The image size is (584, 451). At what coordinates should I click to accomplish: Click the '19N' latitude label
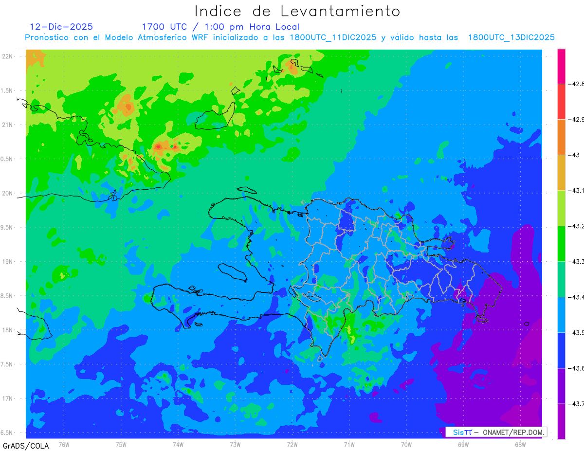[x=8, y=261]
